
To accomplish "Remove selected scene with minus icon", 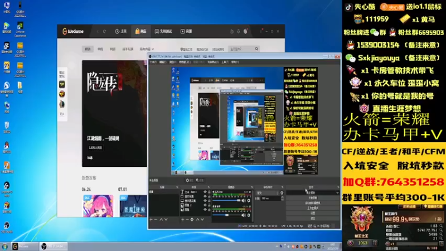I will coord(156,219).
